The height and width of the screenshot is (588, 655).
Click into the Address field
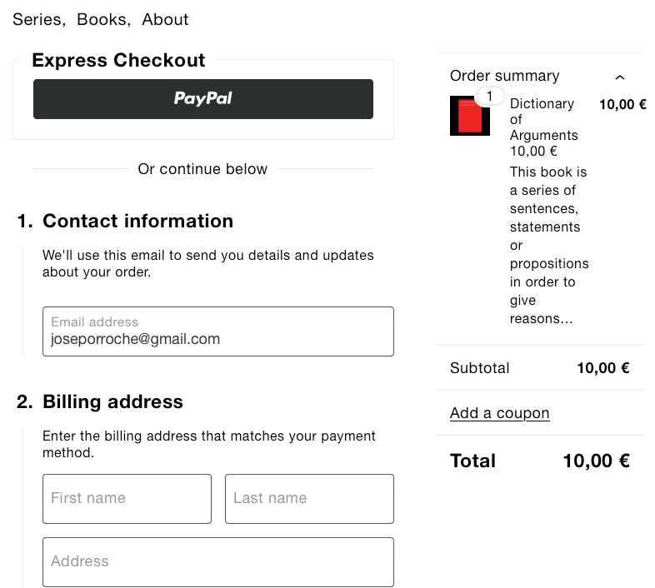coord(218,562)
